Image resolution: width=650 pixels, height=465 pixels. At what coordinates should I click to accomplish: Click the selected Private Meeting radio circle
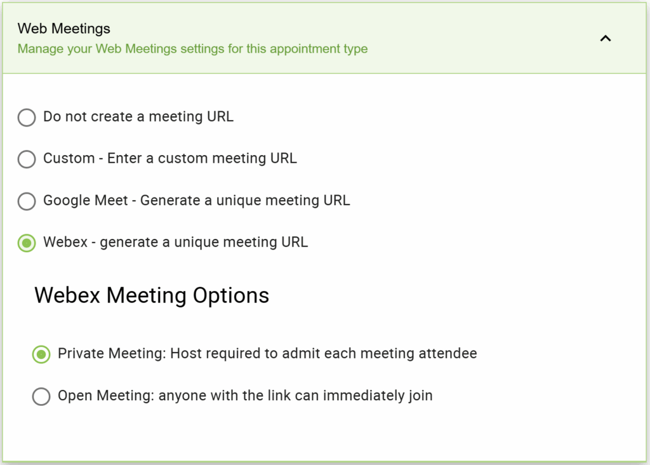[41, 354]
